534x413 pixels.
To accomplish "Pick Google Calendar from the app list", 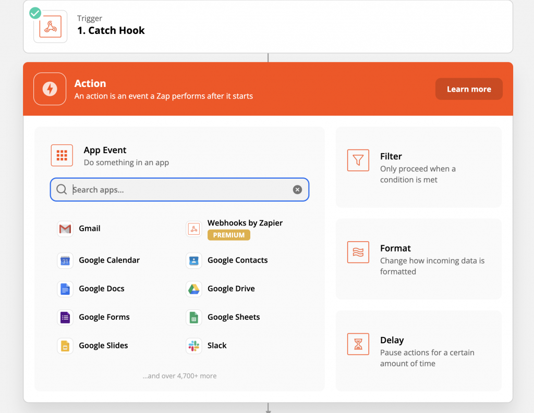I will (x=109, y=260).
